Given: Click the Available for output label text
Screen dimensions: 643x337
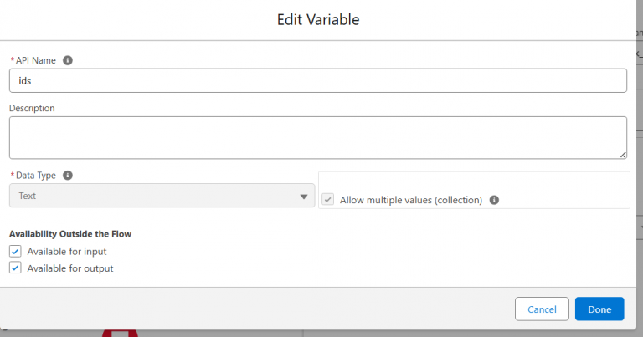Looking at the screenshot, I should (69, 268).
